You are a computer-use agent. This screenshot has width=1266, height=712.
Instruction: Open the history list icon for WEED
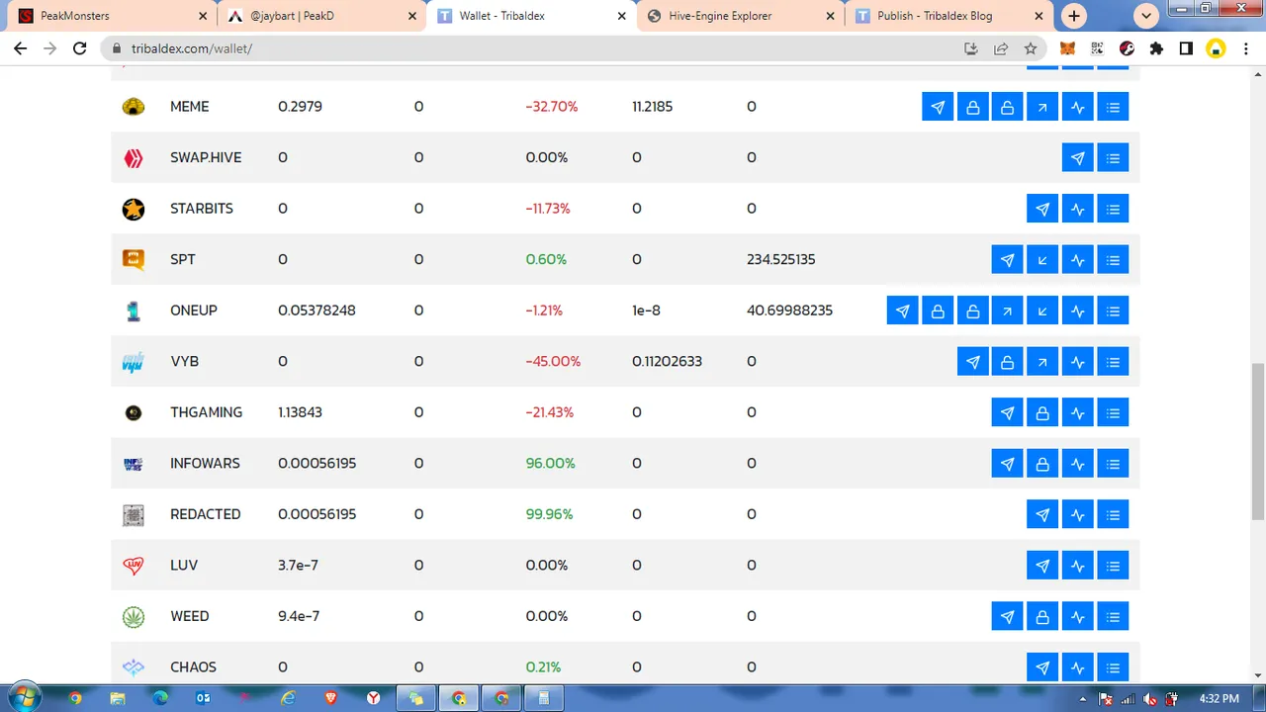click(1113, 616)
